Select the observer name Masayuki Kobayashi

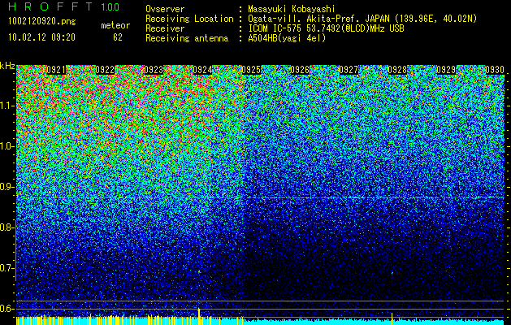292,9
